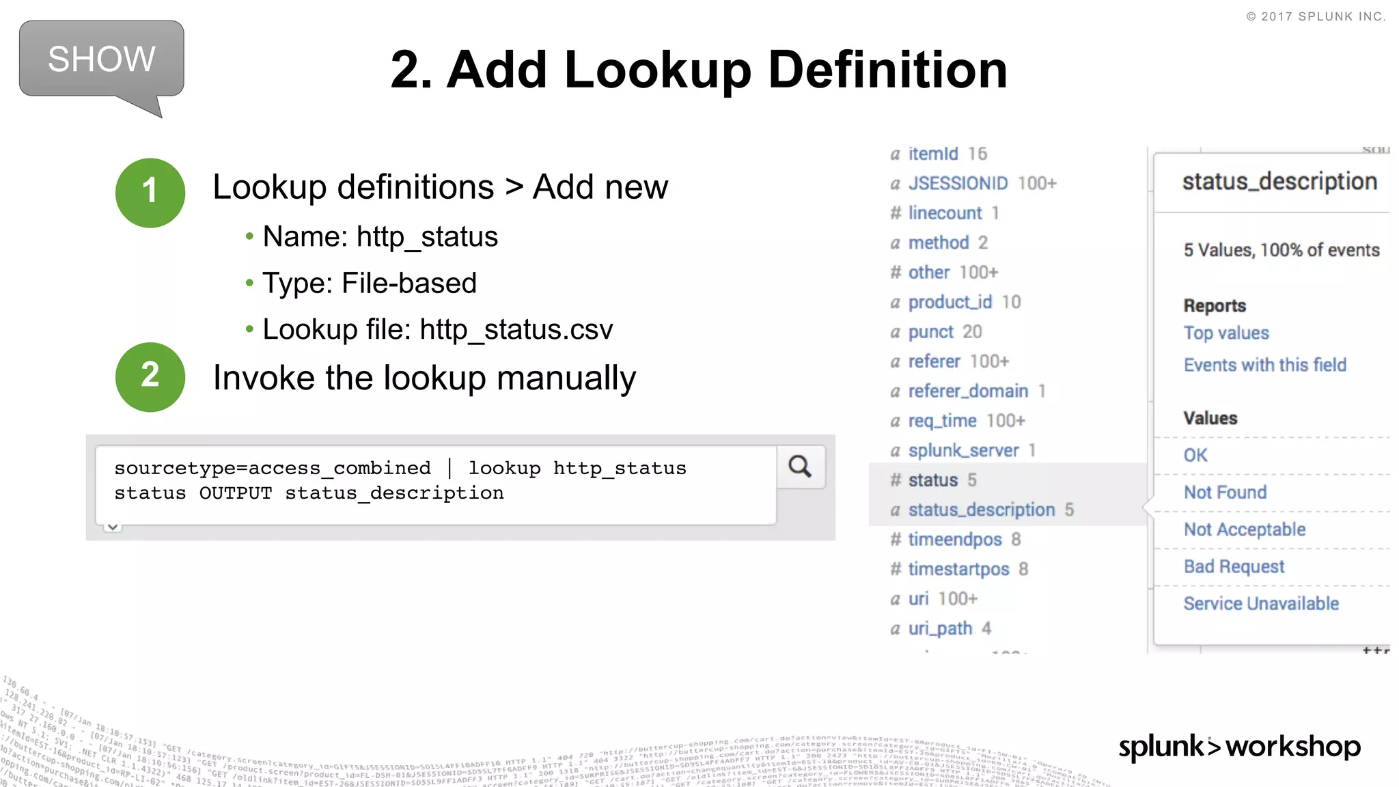Viewport: 1399px width, 787px height.
Task: Click into the search query input
Action: 436,485
